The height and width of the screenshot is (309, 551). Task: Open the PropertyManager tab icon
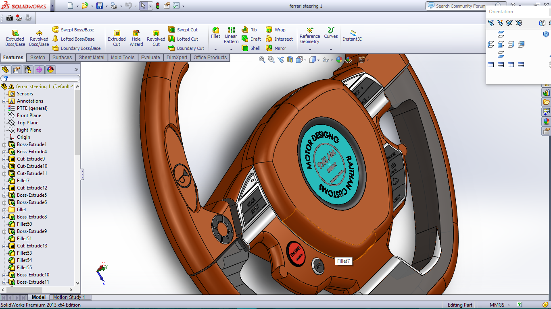point(17,70)
